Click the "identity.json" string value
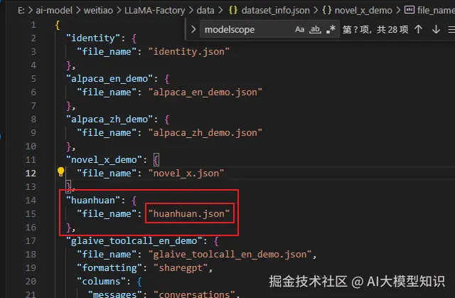Viewport: 455px width, 298px height. (189, 52)
